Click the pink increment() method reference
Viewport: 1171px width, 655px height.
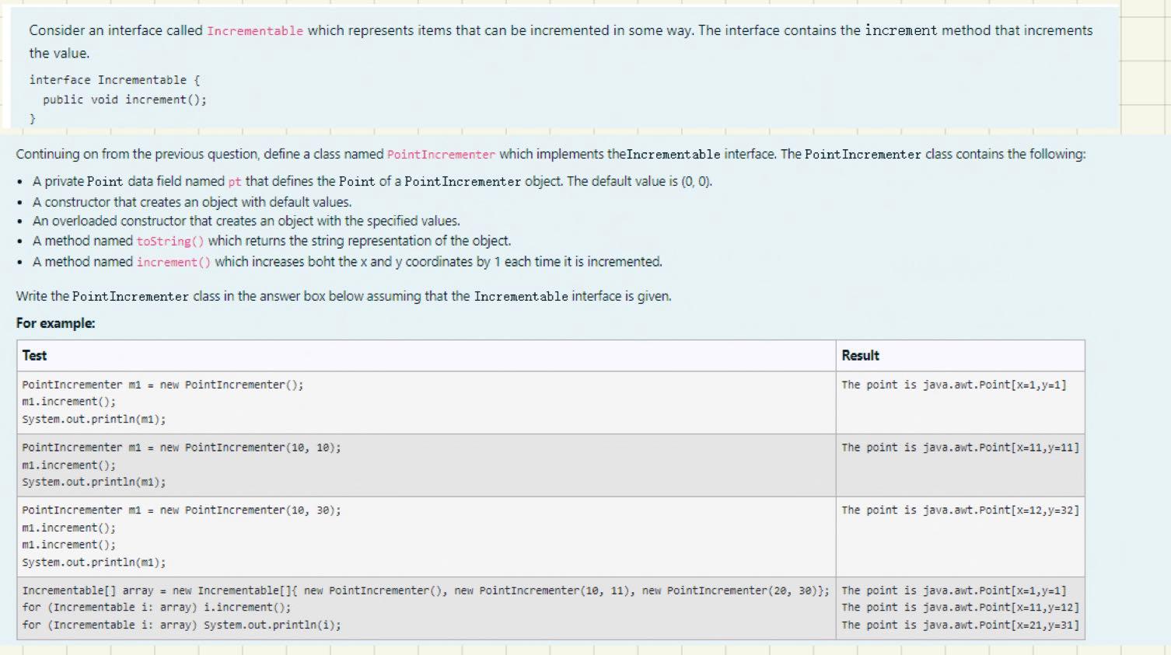[173, 262]
